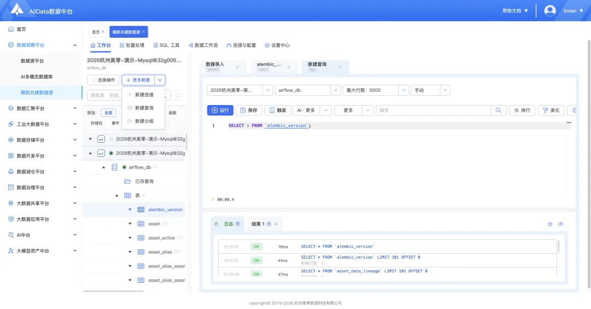
Task: Expand the asset_alias table row arrow
Action: [130, 252]
